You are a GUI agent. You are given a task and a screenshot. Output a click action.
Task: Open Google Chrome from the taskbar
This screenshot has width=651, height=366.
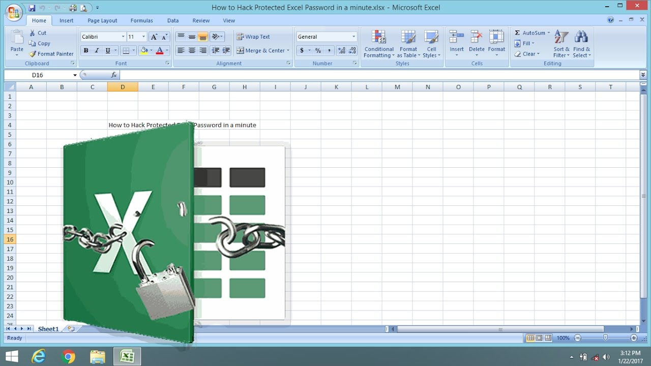click(x=68, y=356)
